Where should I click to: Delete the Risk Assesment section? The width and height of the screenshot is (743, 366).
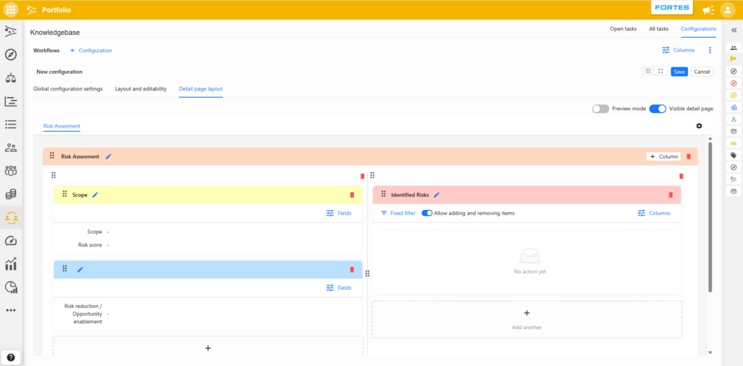(x=689, y=157)
